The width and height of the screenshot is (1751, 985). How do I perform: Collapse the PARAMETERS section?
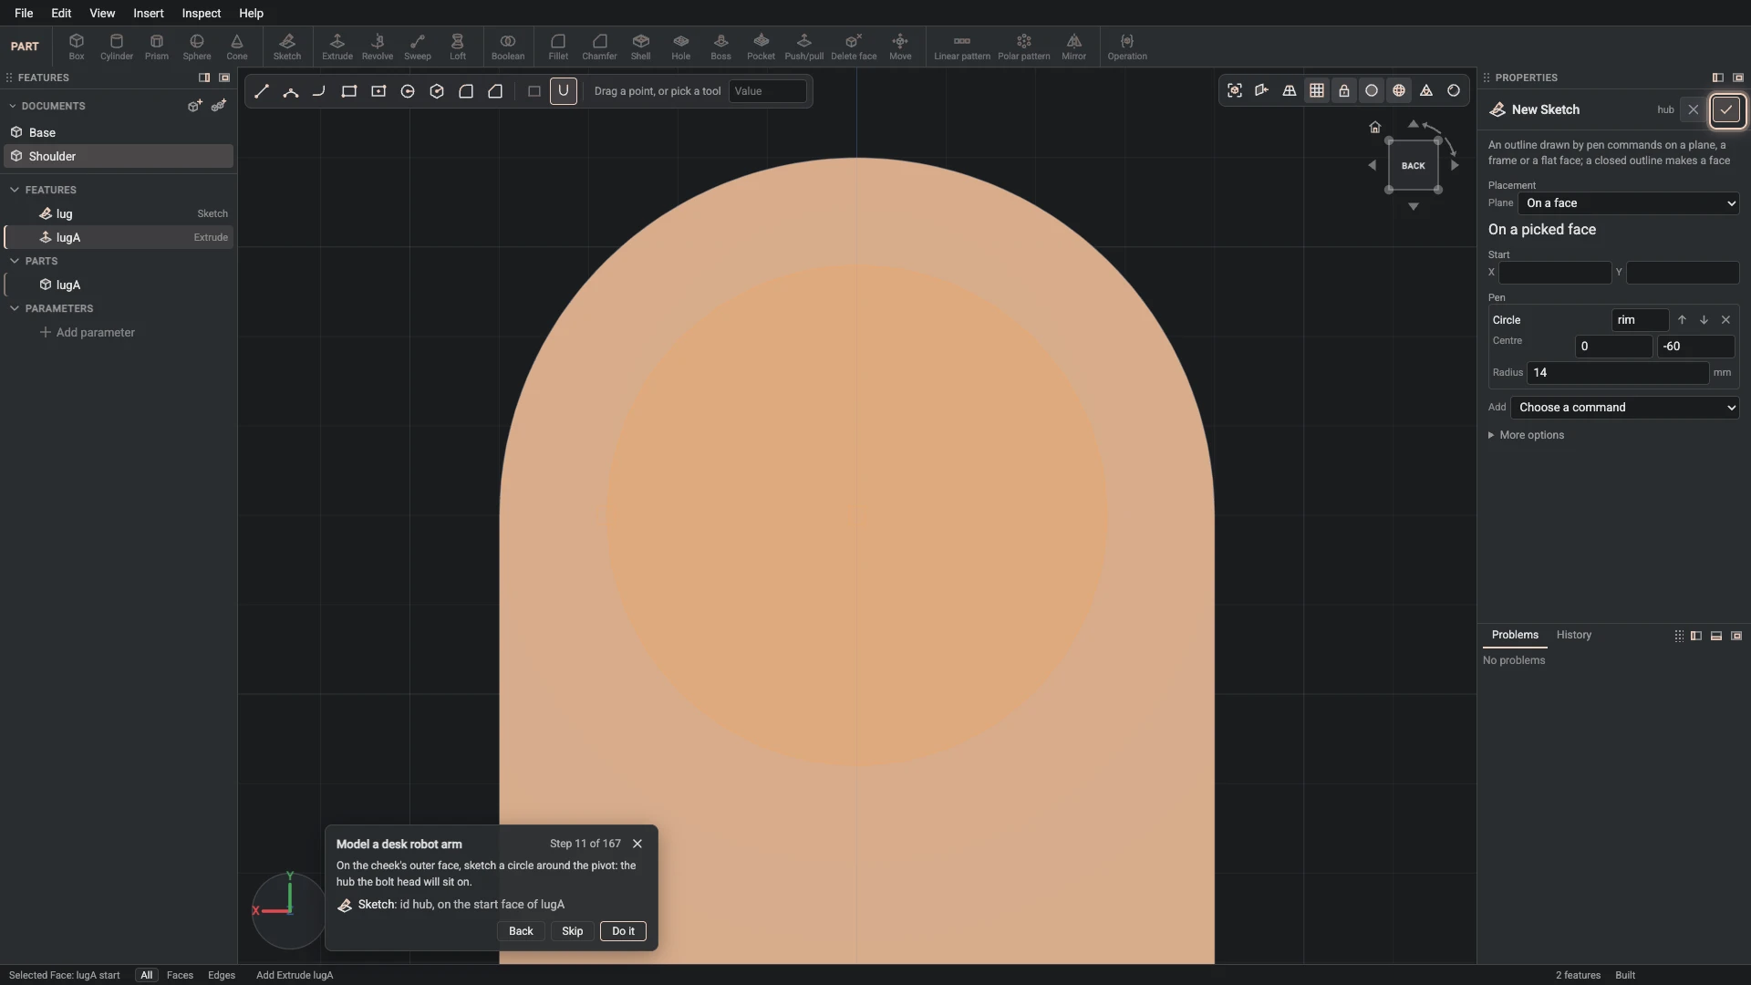[14, 308]
